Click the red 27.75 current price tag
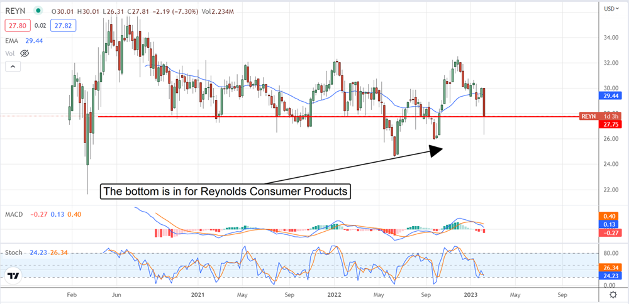 608,124
